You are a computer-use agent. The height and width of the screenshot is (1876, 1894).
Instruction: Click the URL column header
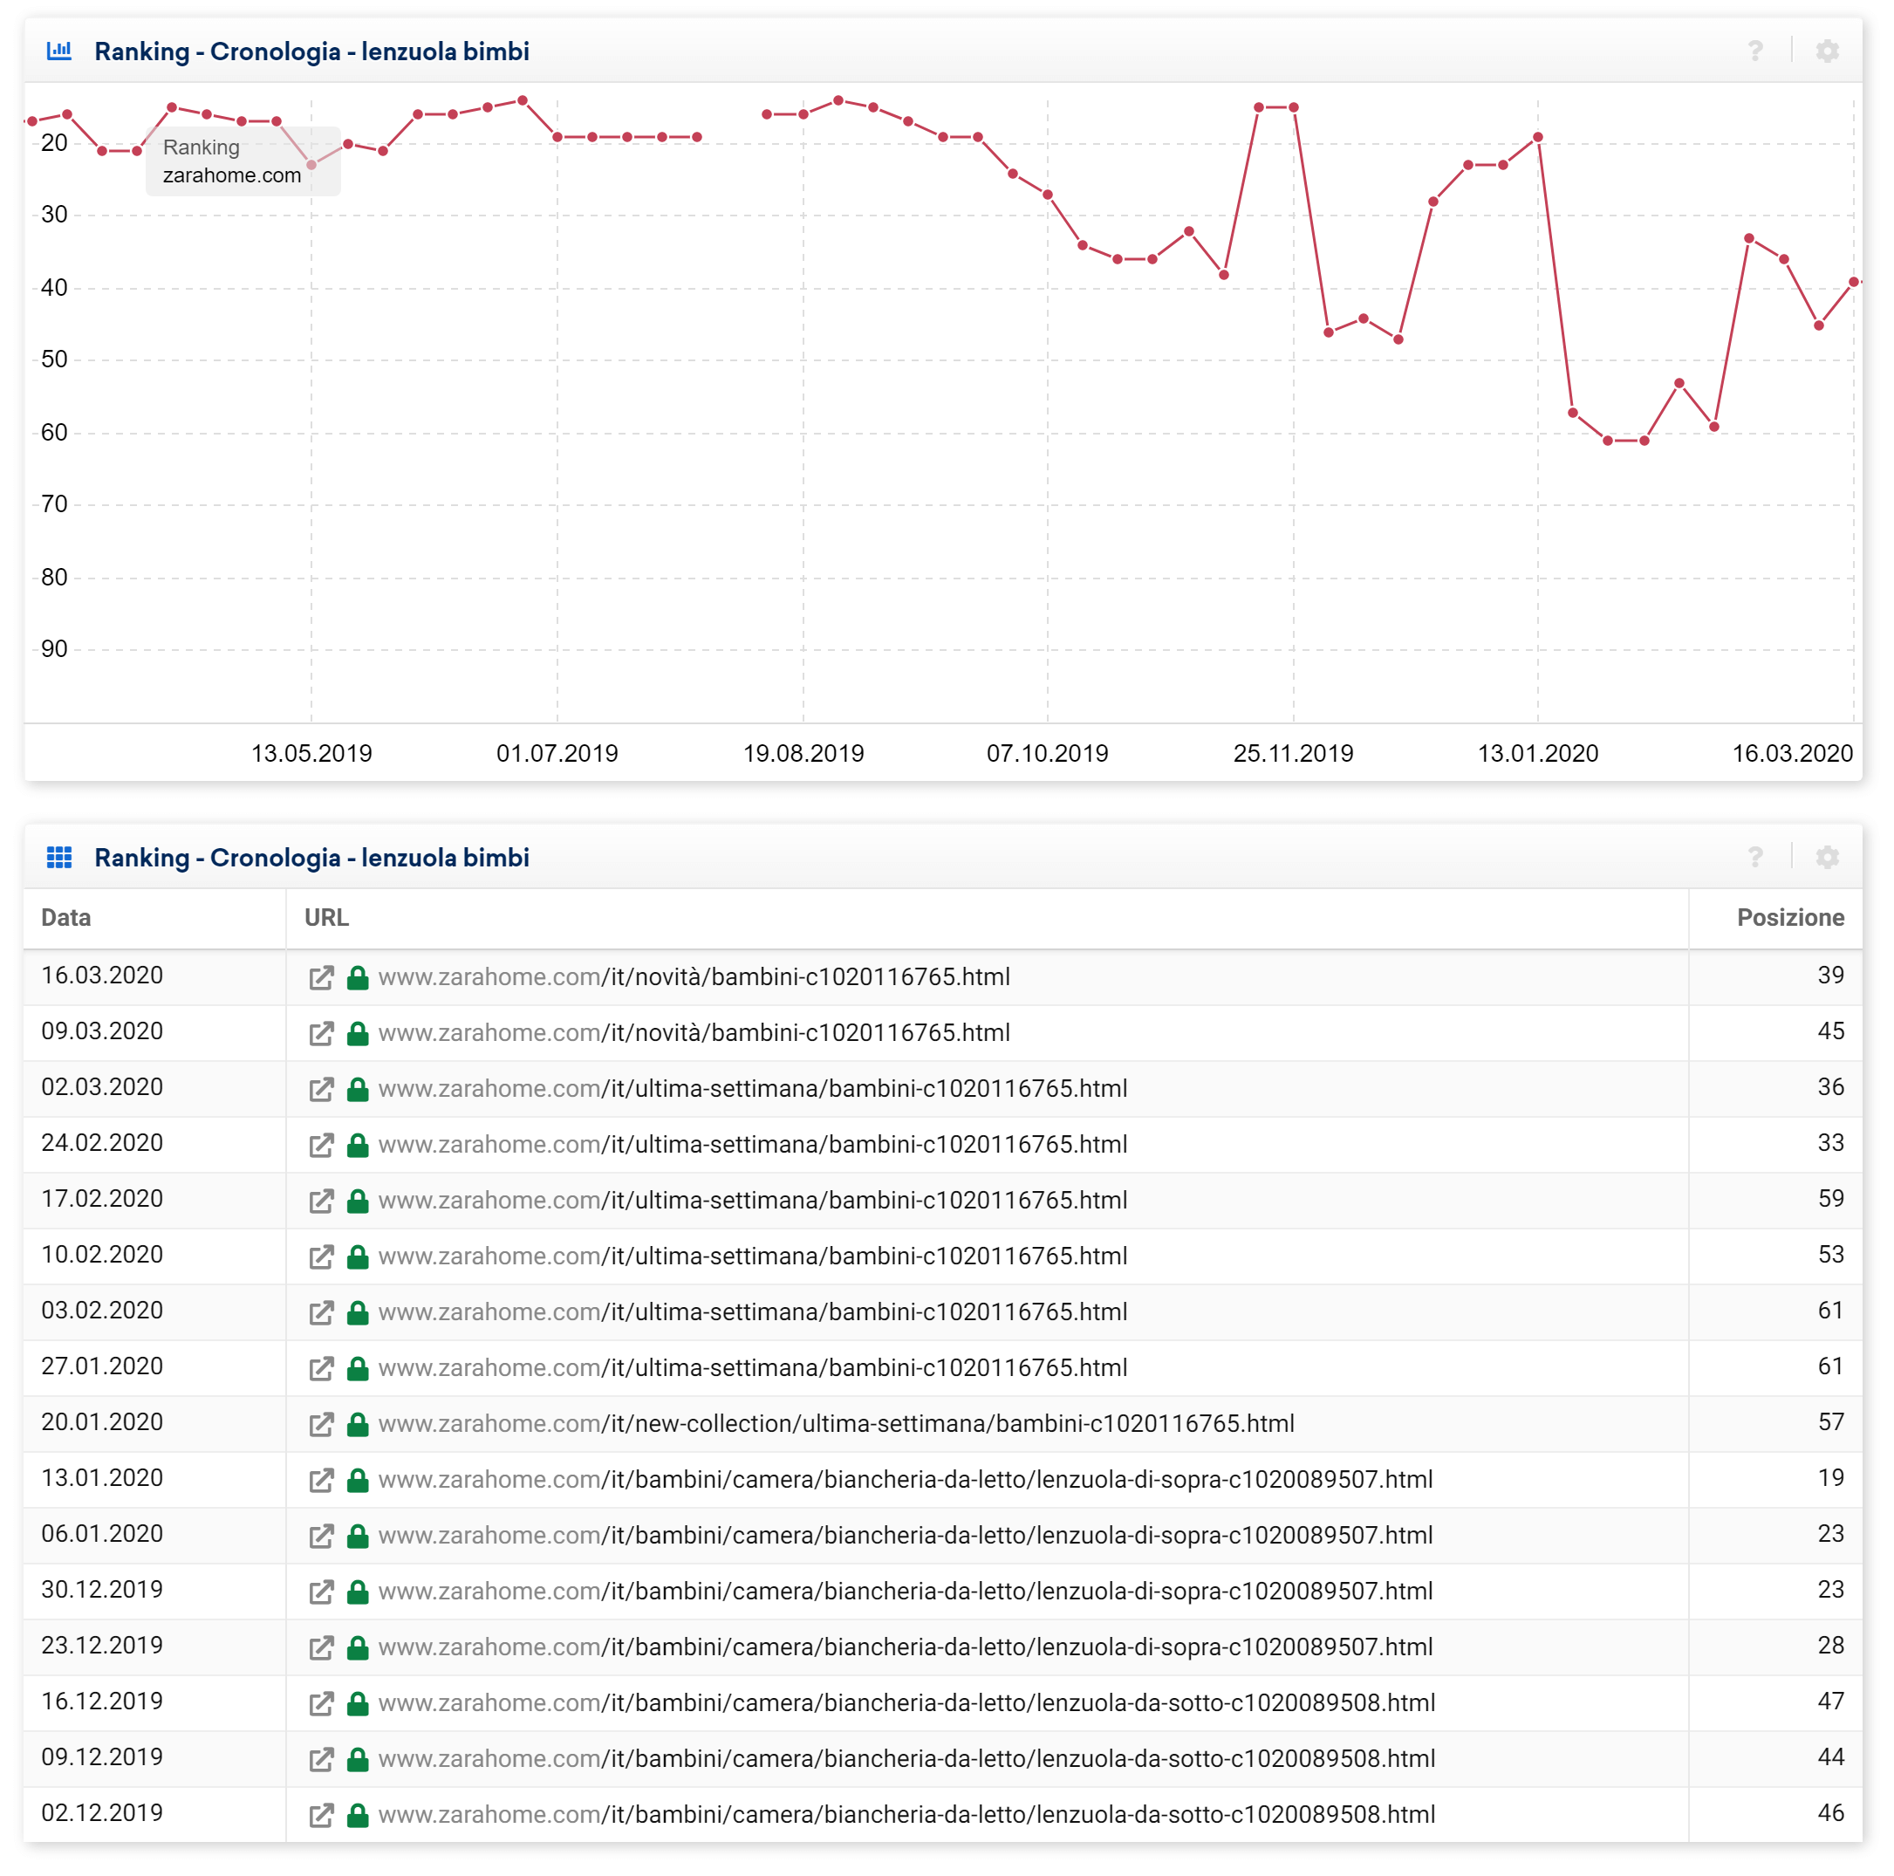326,918
